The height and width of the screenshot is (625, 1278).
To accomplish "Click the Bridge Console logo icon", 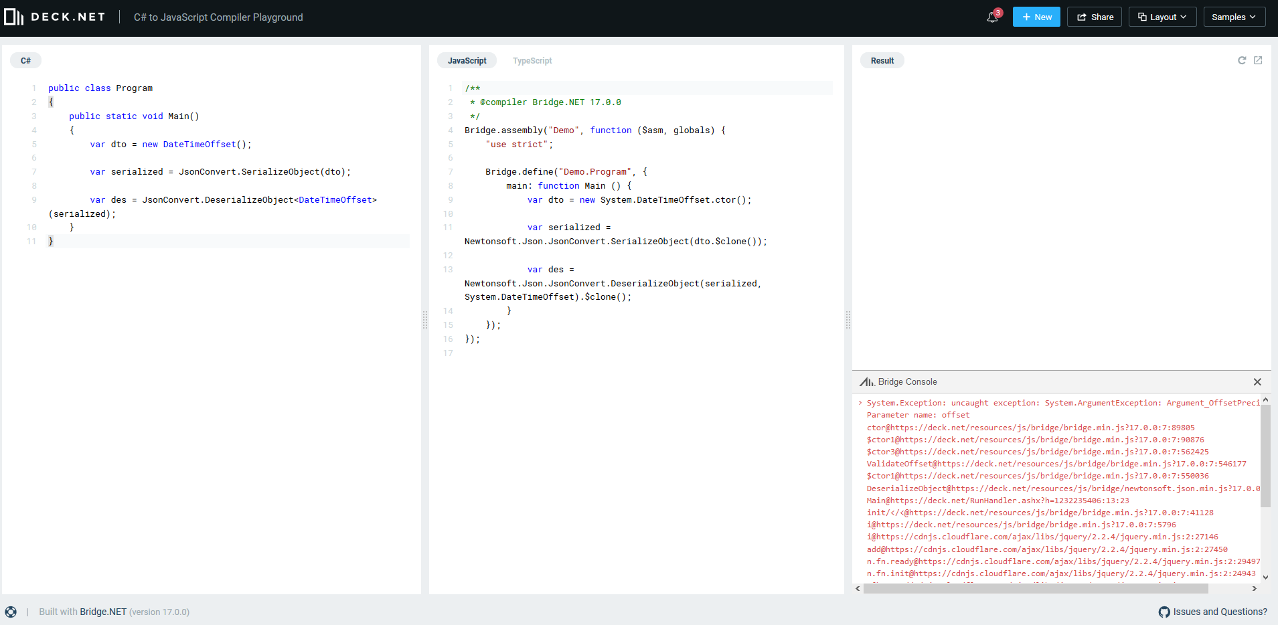I will click(x=867, y=382).
